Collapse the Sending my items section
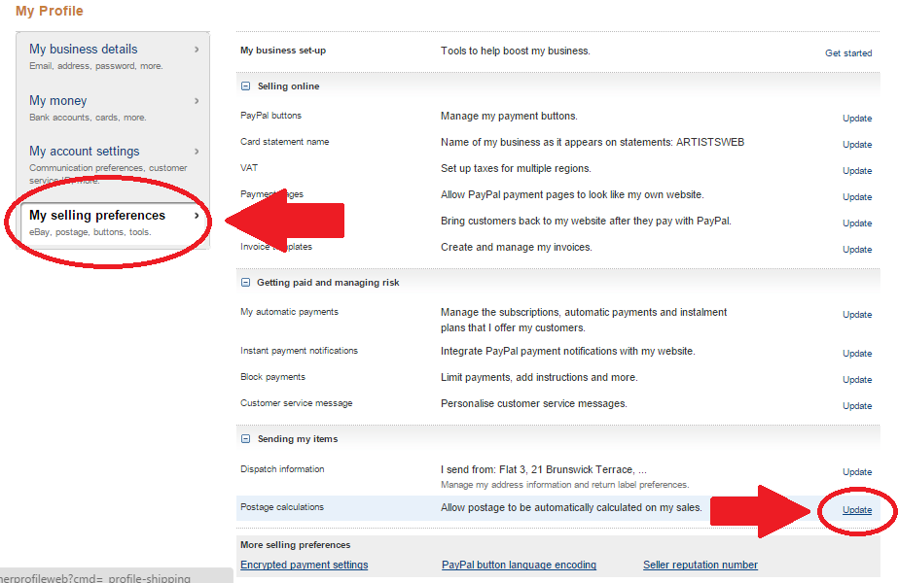 (246, 439)
